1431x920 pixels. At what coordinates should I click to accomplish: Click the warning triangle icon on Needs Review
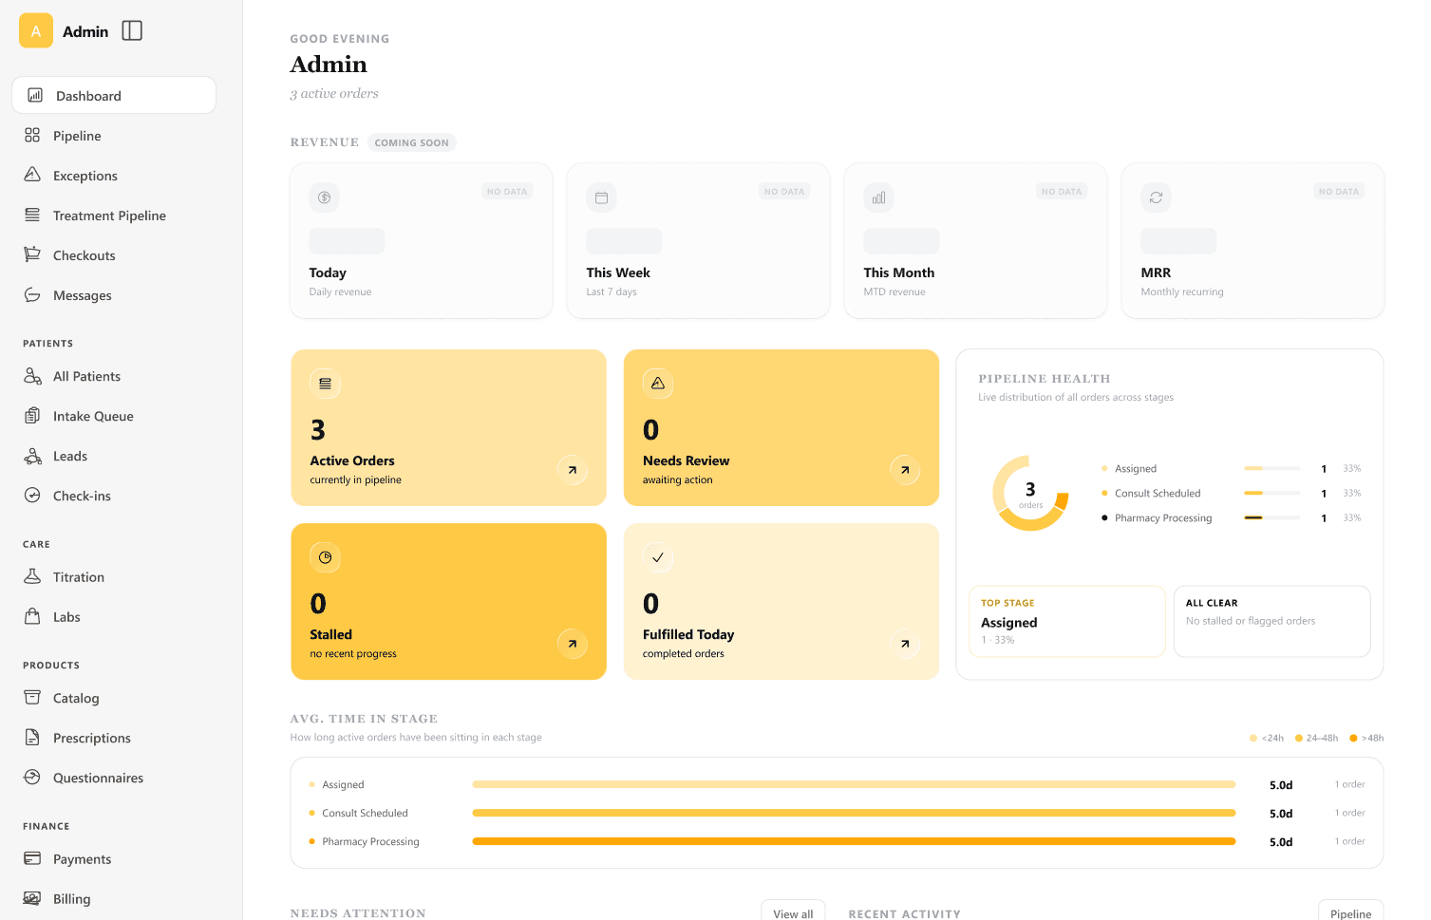[x=657, y=384]
